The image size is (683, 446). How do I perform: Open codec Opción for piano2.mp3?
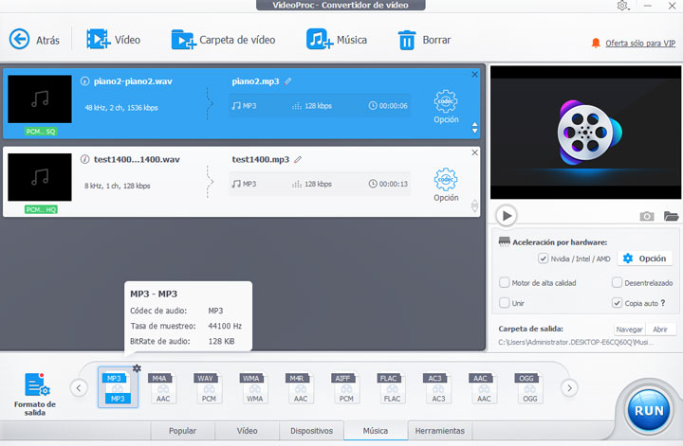coord(446,106)
